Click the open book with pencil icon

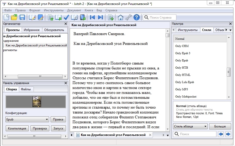click(32, 17)
